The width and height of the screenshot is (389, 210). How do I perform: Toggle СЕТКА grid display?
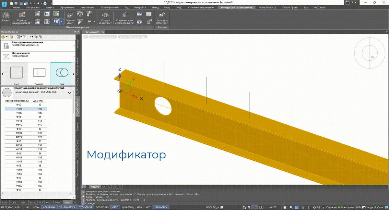(x=36, y=207)
